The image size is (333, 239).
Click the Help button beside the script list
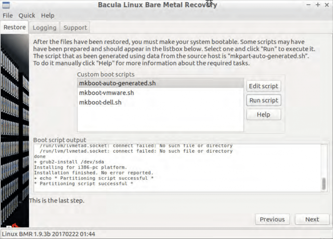(x=263, y=114)
